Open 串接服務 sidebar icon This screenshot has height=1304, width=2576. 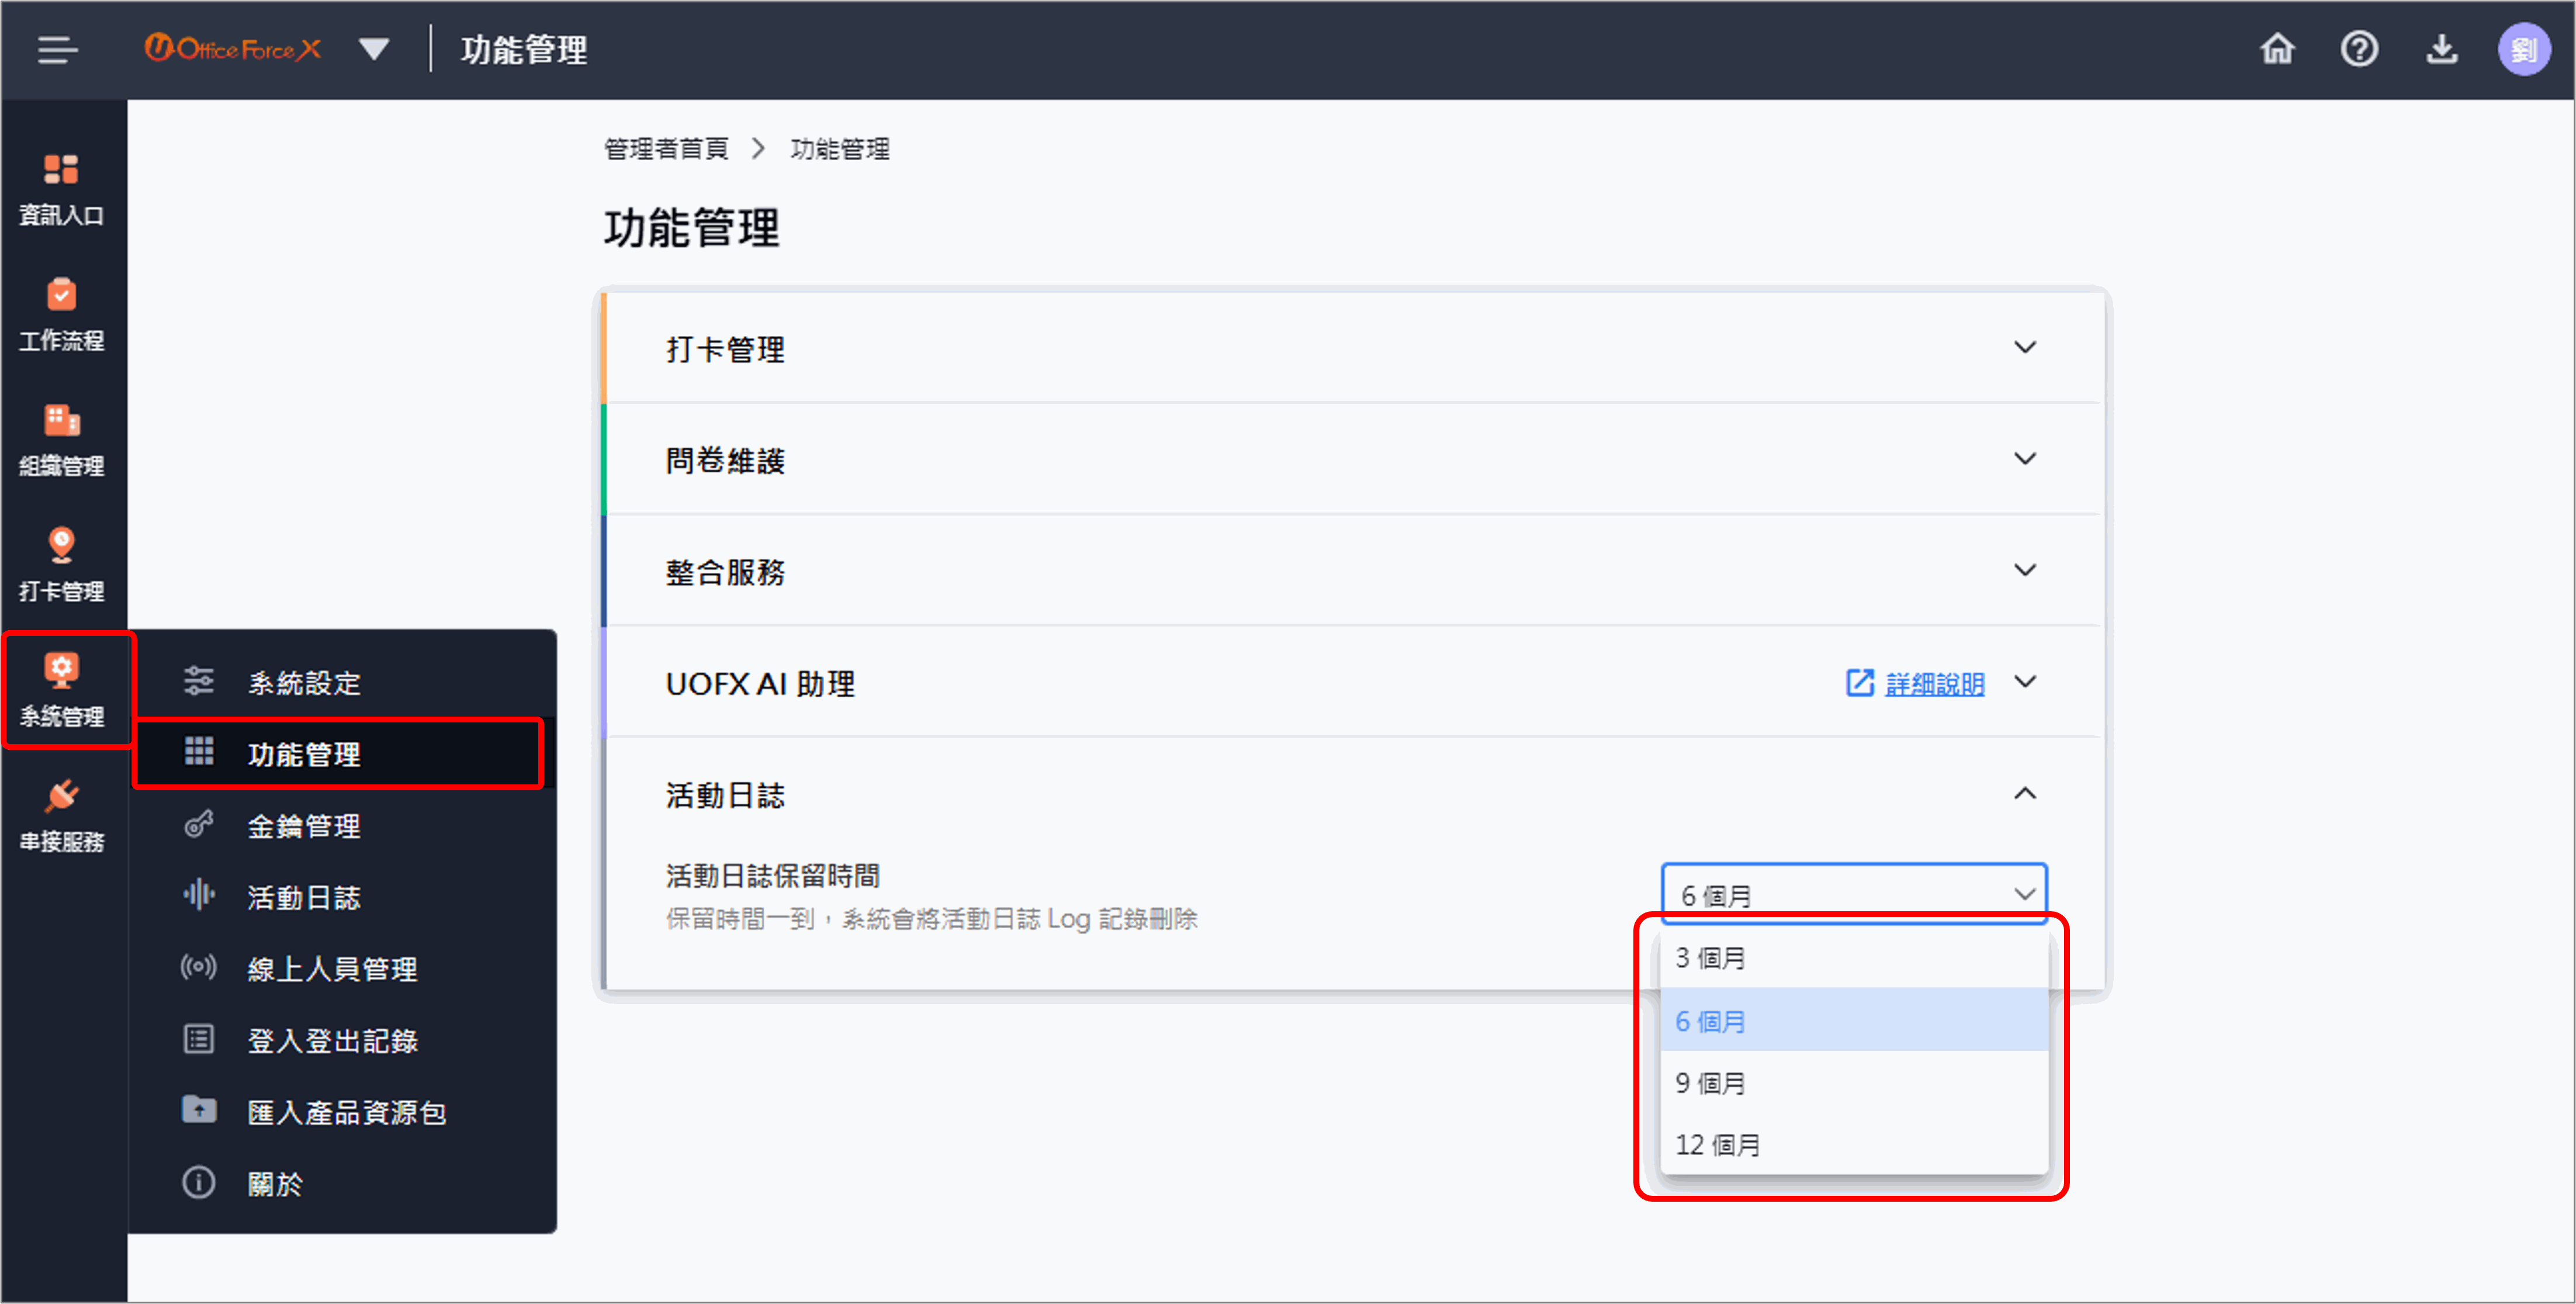tap(62, 815)
